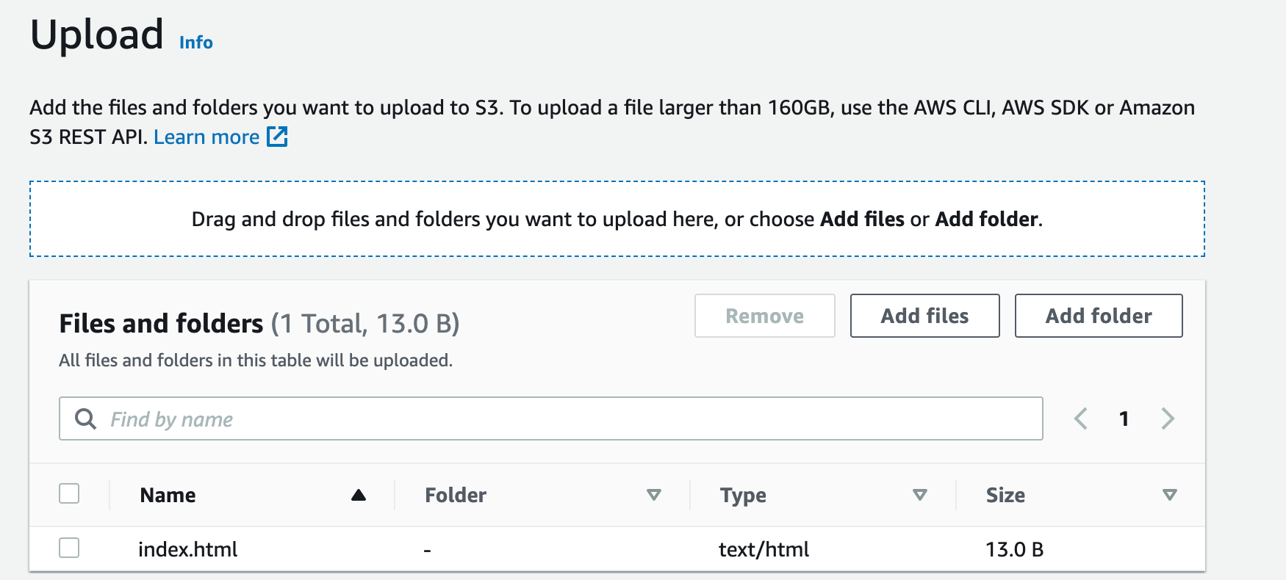This screenshot has height=580, width=1286.
Task: Open the Learn more link
Action: pyautogui.click(x=206, y=137)
